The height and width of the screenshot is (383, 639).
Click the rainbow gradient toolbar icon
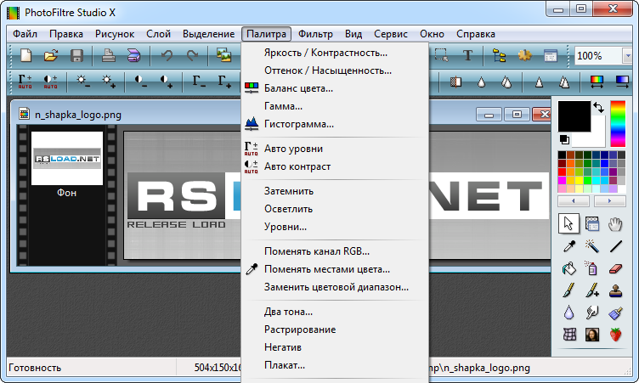point(597,82)
